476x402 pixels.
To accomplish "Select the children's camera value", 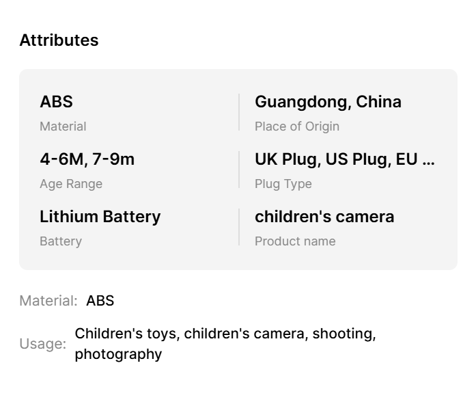I will [x=324, y=217].
